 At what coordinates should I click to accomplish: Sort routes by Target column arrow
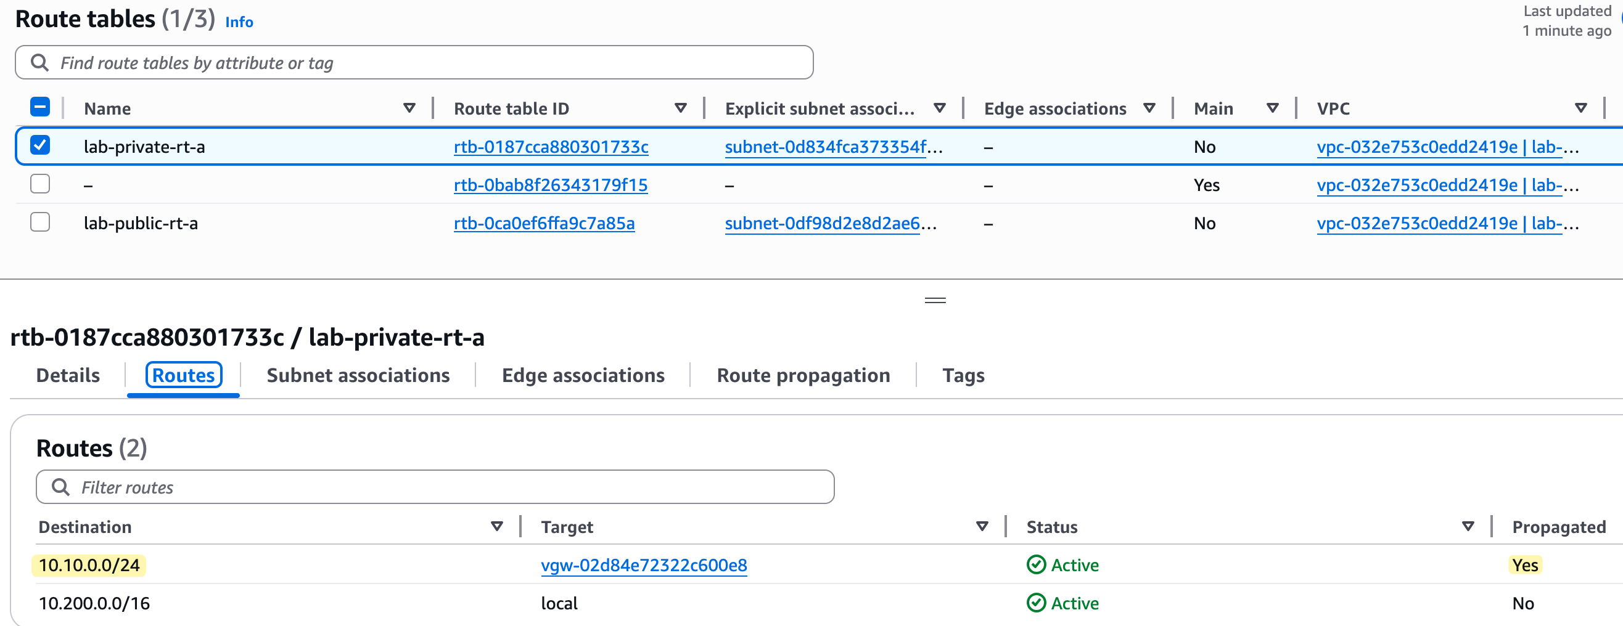point(982,527)
